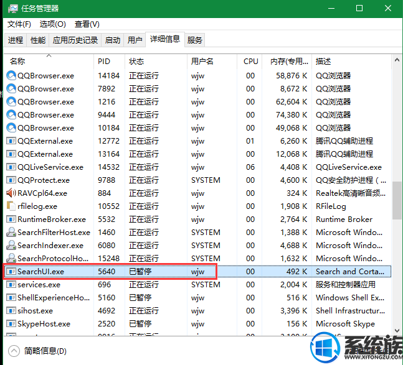Click the RuntimeBroker.exe process icon

click(x=11, y=219)
